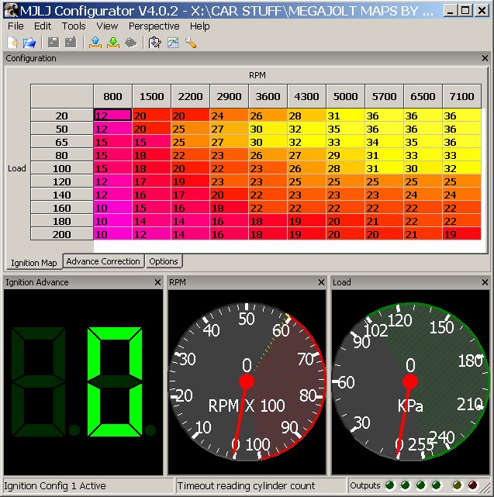The image size is (494, 497).
Task: Open the View menu
Action: 107,26
